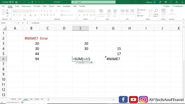Click the Comma Style icon
185x104 pixels.
click(x=87, y=15)
